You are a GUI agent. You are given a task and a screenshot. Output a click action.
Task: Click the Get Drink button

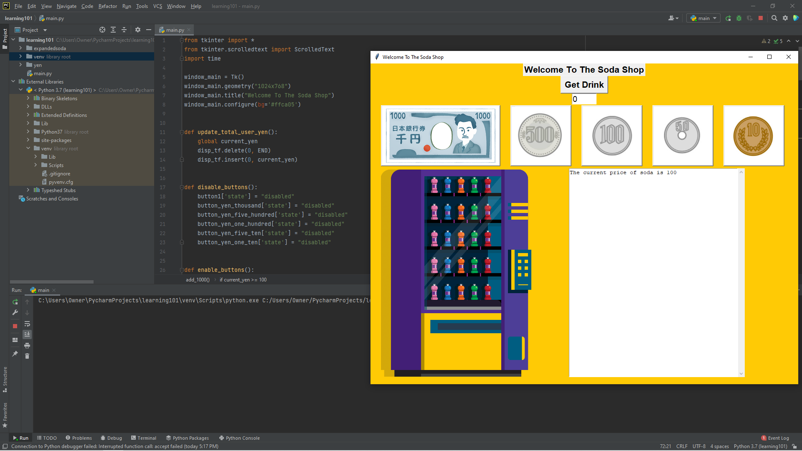click(584, 85)
